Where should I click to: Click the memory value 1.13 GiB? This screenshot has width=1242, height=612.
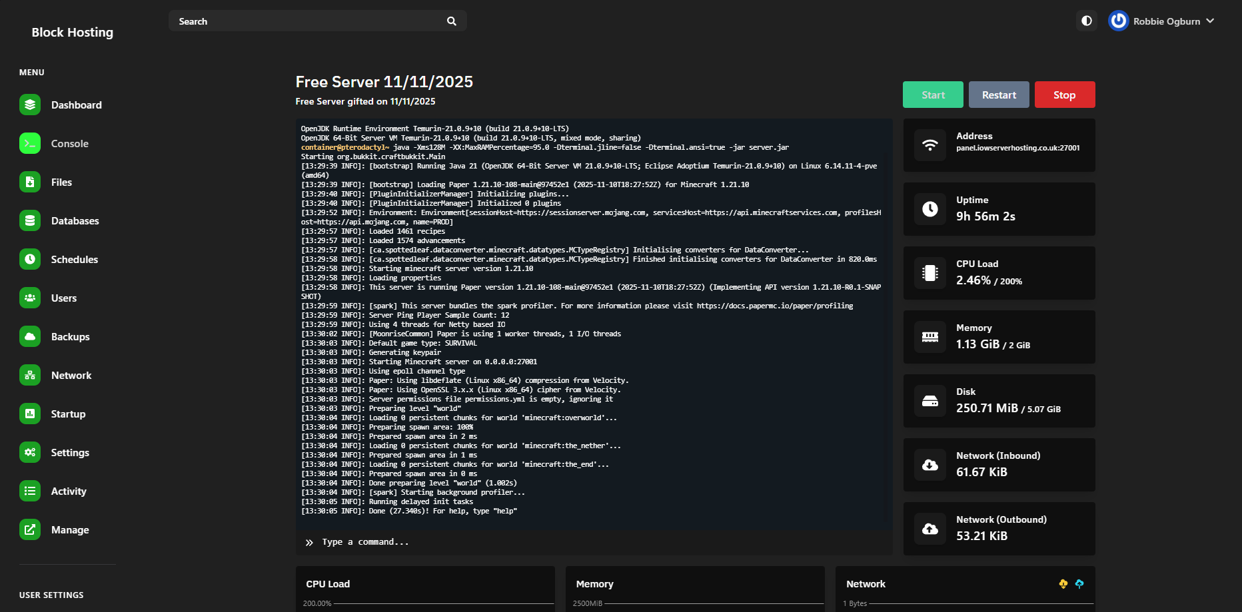[978, 344]
